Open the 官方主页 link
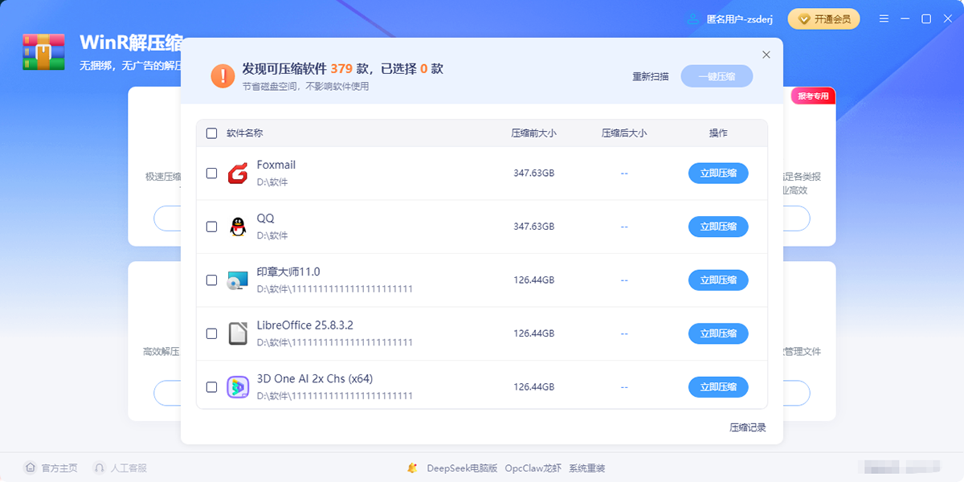Viewport: 964px width, 482px height. point(59,468)
